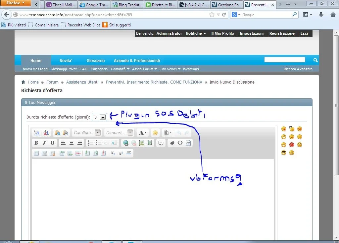Viewport: 339px width, 243px height.
Task: Click the Insert Column After icon
Action: [95, 153]
